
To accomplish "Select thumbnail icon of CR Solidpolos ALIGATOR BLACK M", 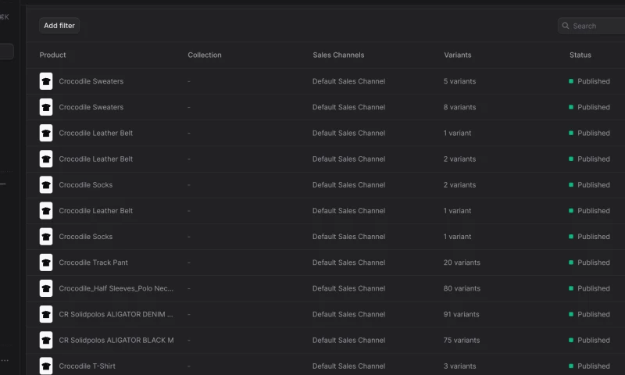I will pos(46,340).
